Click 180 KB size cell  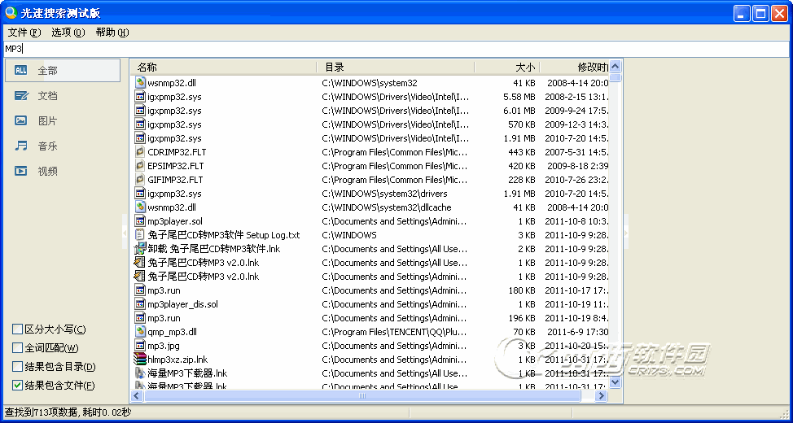[522, 290]
